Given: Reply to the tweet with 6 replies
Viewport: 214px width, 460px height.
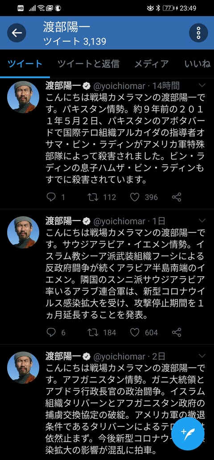Looking at the screenshot, I should click(51, 332).
